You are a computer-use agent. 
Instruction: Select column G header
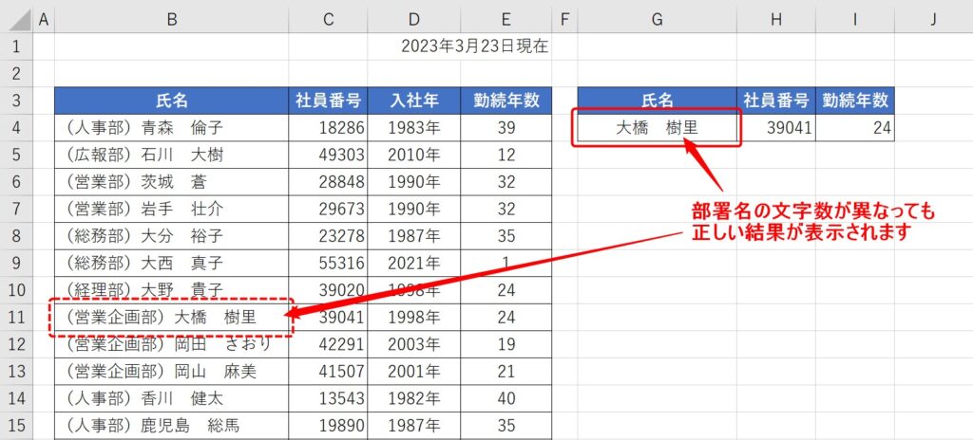[x=657, y=18]
